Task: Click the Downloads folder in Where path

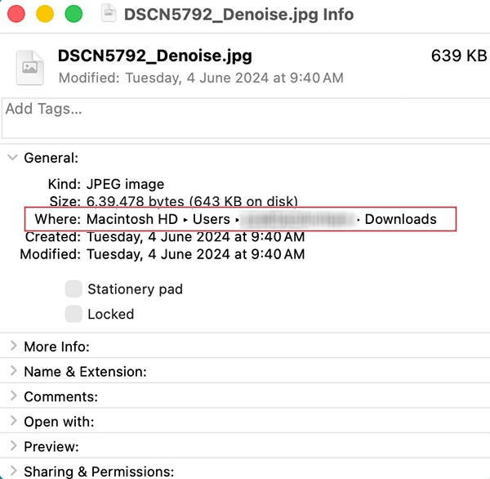Action: (401, 219)
